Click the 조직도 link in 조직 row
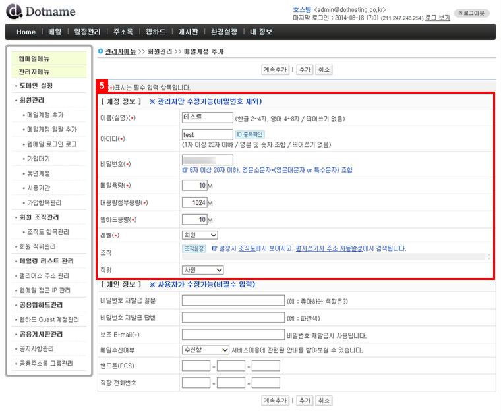 [247, 249]
